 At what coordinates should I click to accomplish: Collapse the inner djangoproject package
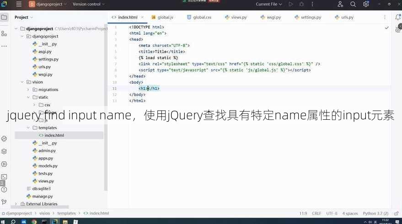(22, 37)
